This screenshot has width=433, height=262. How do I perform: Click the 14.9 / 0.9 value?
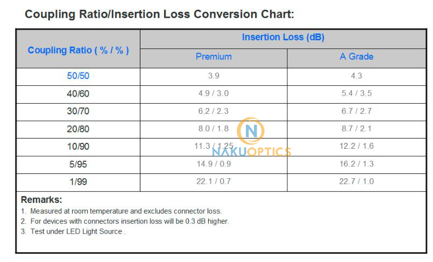pyautogui.click(x=214, y=164)
